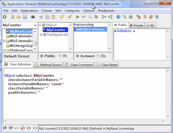The width and height of the screenshot is (173, 133).
Task: Switch to the Method Source tab
Action: [x=48, y=65]
